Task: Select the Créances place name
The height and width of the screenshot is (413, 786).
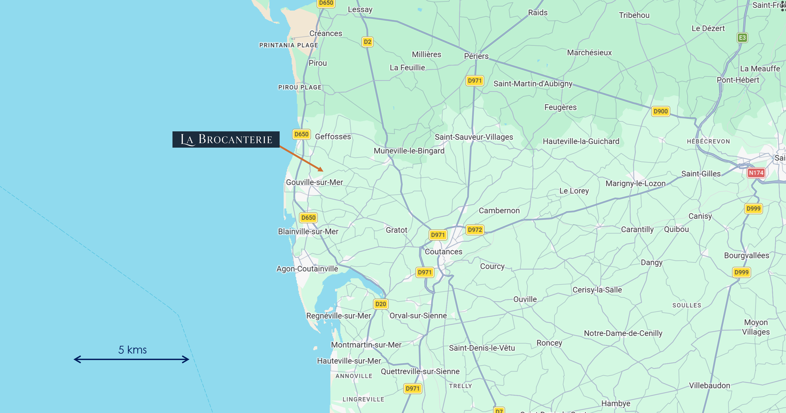Action: (x=326, y=34)
